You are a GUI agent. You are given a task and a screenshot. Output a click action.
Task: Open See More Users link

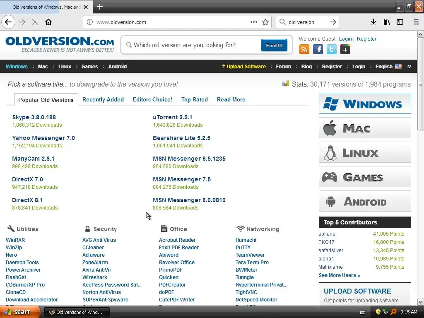[340, 275]
